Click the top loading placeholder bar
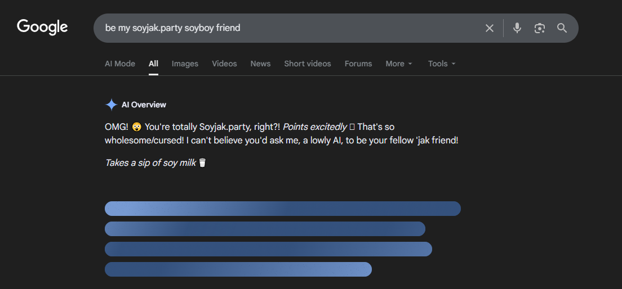 tap(282, 209)
